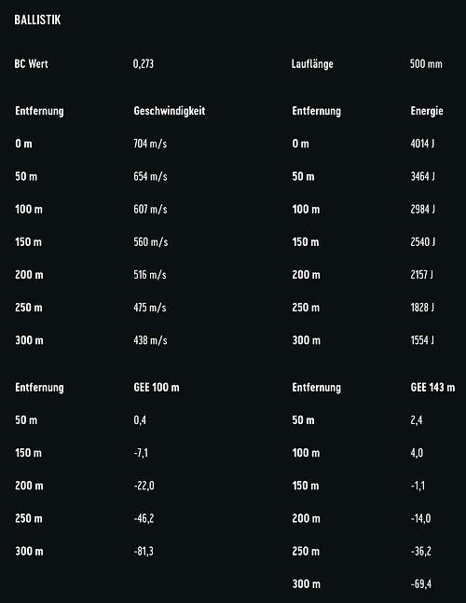Click the Lauflänge 500 mm value
The image size is (466, 603).
coord(426,63)
